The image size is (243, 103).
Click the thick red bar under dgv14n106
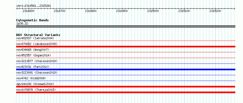point(126,87)
